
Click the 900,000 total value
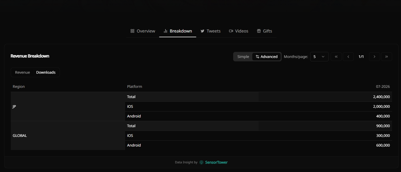click(x=383, y=126)
